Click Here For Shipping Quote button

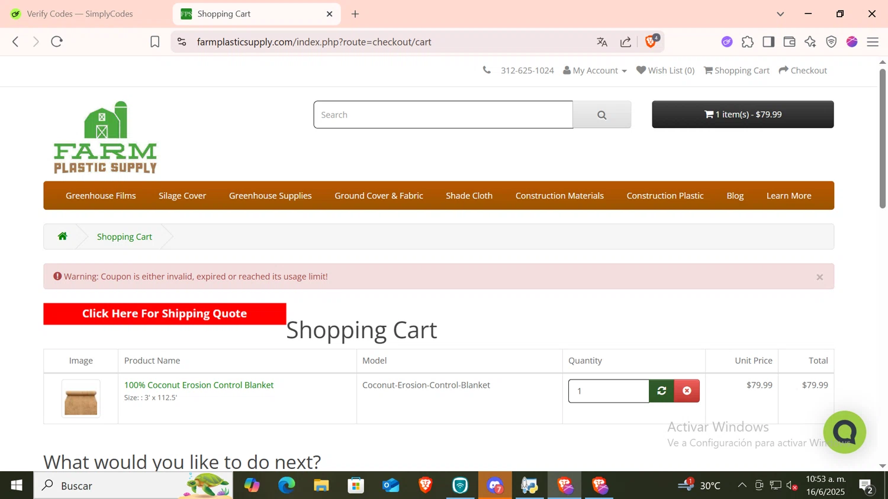[165, 314]
